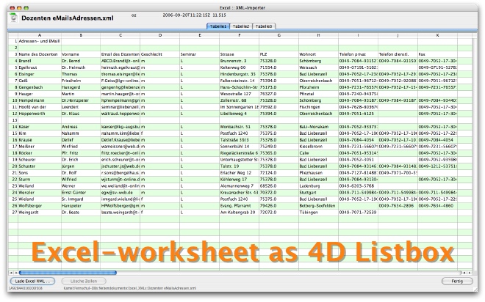Select the 'Seminar' header cell
Screen dimensions: 485x302
click(199, 54)
